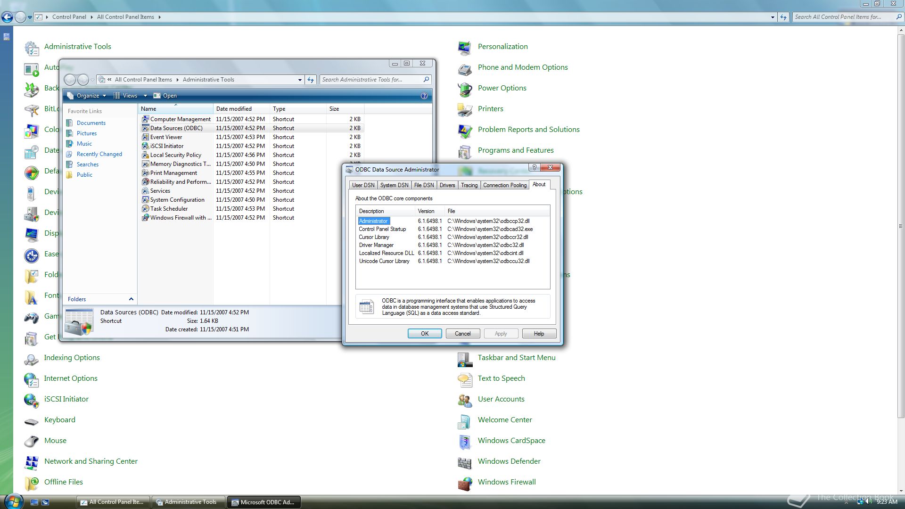Open recent pages dropdown beside Control Panel back button
The image size is (905, 509).
(30, 17)
